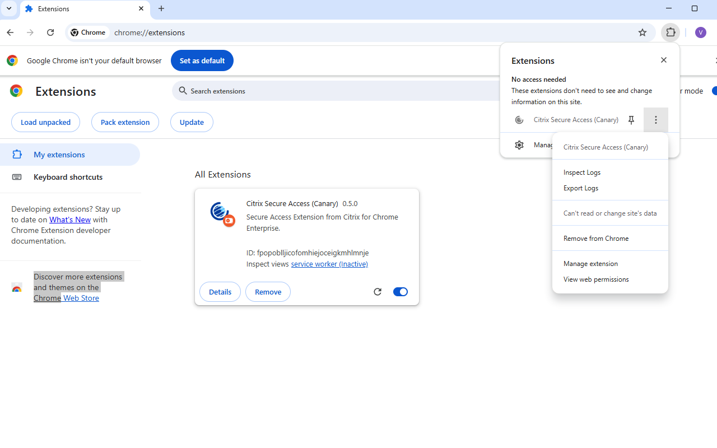Select the Extensions browser tab
Image resolution: width=717 pixels, height=448 pixels.
pyautogui.click(x=85, y=9)
